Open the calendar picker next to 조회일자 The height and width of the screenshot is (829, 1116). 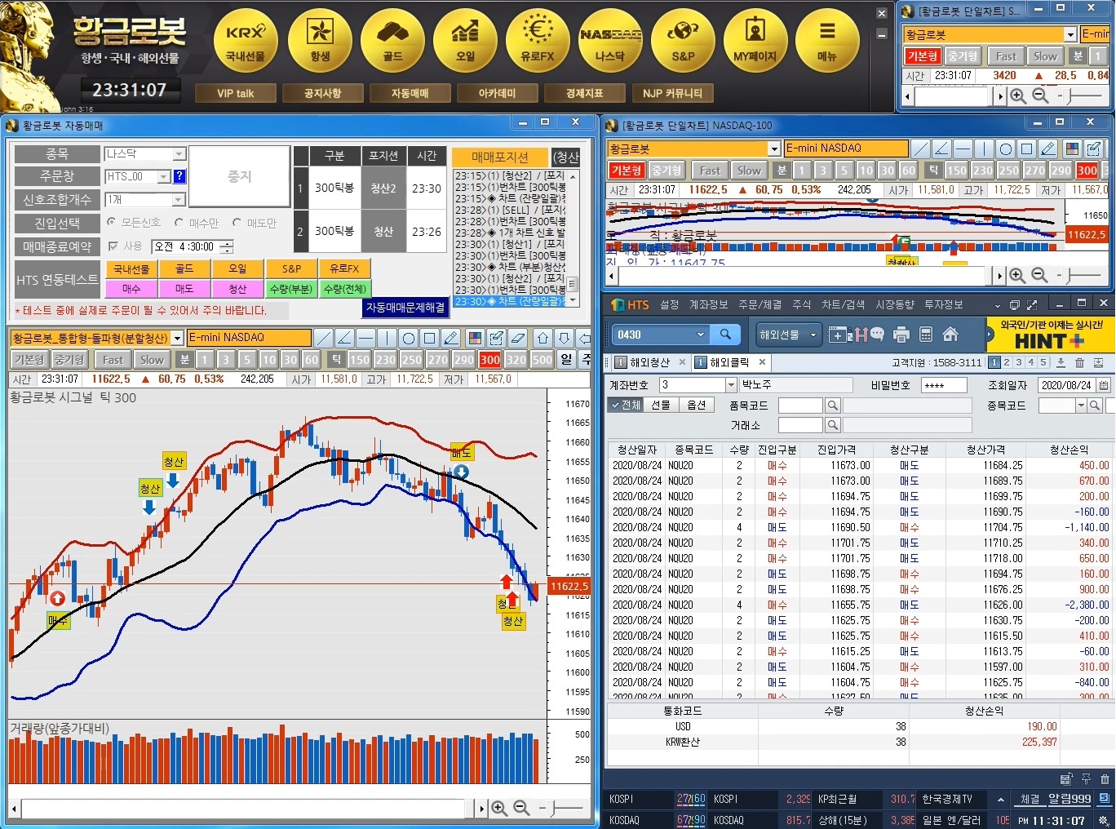(1103, 385)
